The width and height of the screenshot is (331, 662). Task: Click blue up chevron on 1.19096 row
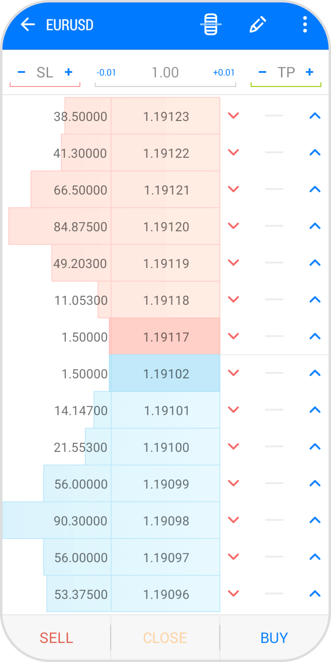315,594
